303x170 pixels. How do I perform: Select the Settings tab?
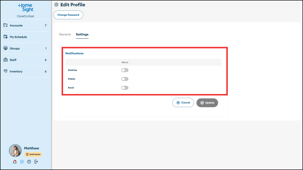point(82,34)
